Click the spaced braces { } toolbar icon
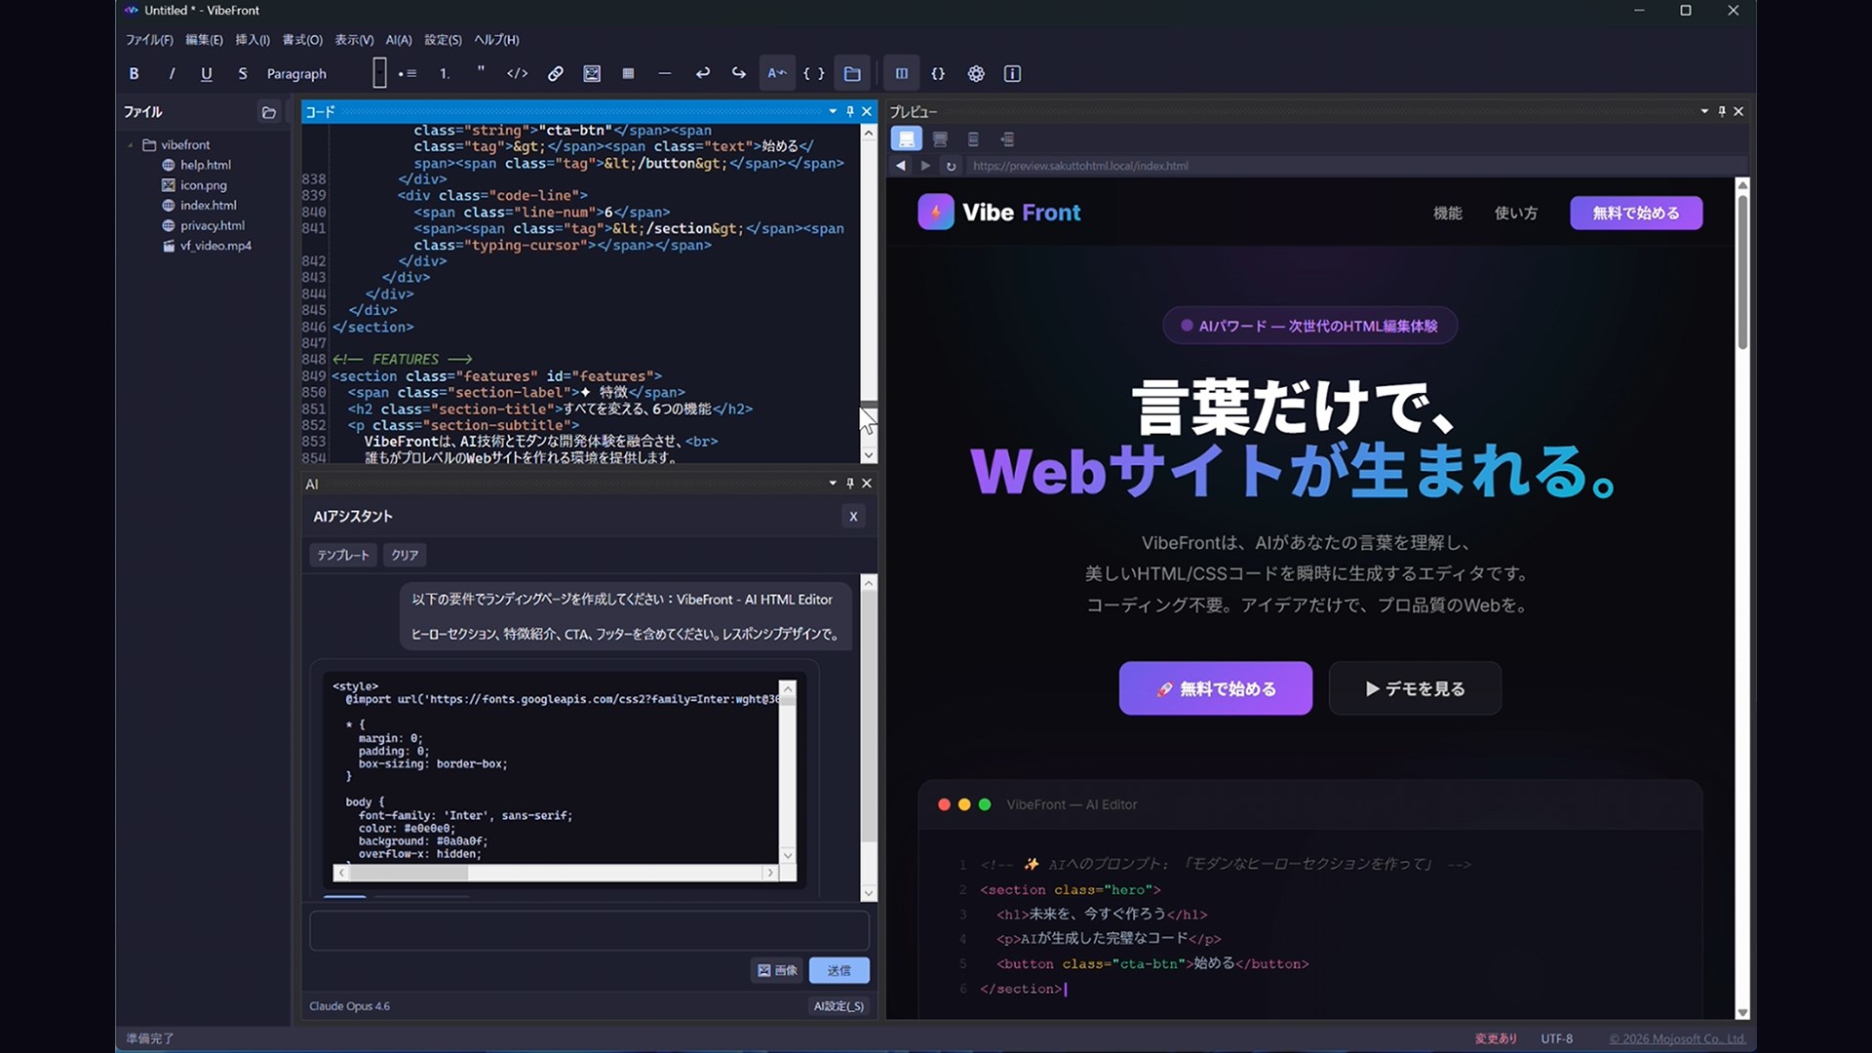 (x=814, y=74)
